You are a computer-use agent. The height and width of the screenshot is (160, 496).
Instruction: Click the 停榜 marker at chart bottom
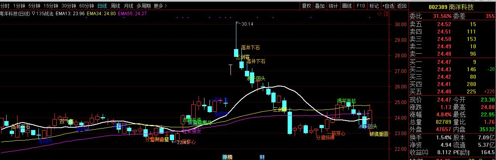pyautogui.click(x=227, y=157)
